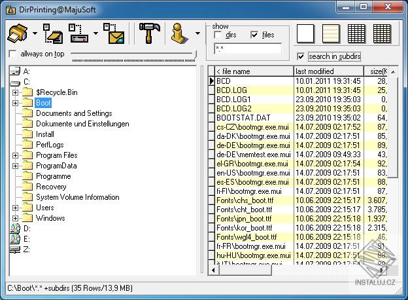Select the yellow striped layout style
The height and width of the screenshot is (300, 408).
[331, 33]
